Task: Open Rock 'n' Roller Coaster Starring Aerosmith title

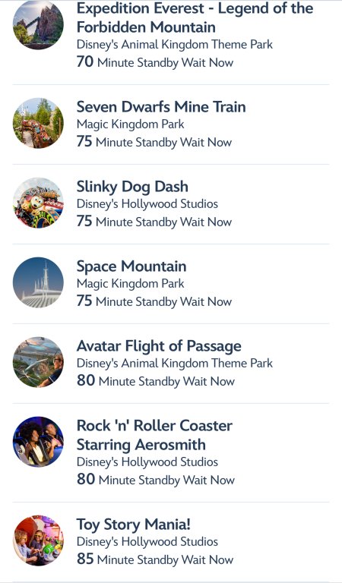Action: coord(154,435)
